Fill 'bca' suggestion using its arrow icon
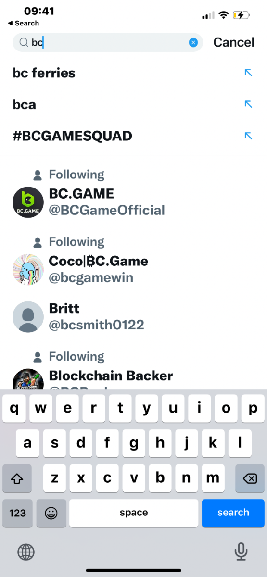Screen dimensions: 267x577 click(x=248, y=104)
